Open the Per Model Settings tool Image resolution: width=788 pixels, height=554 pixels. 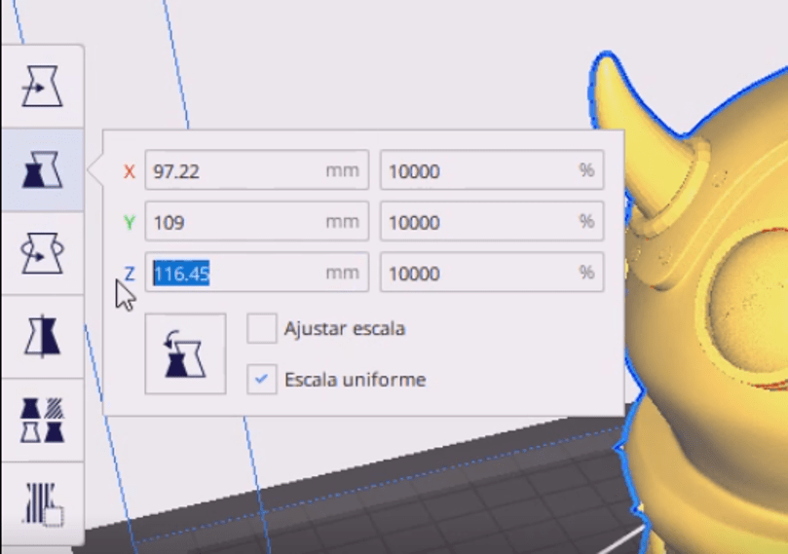pyautogui.click(x=42, y=420)
